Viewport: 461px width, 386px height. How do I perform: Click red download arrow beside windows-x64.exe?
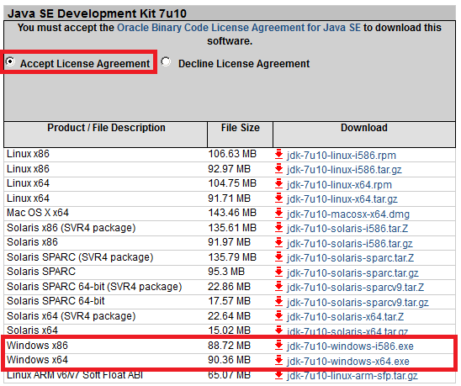point(278,360)
